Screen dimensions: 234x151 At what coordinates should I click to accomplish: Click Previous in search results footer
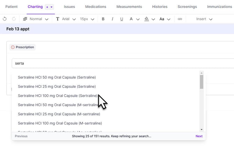21,136
